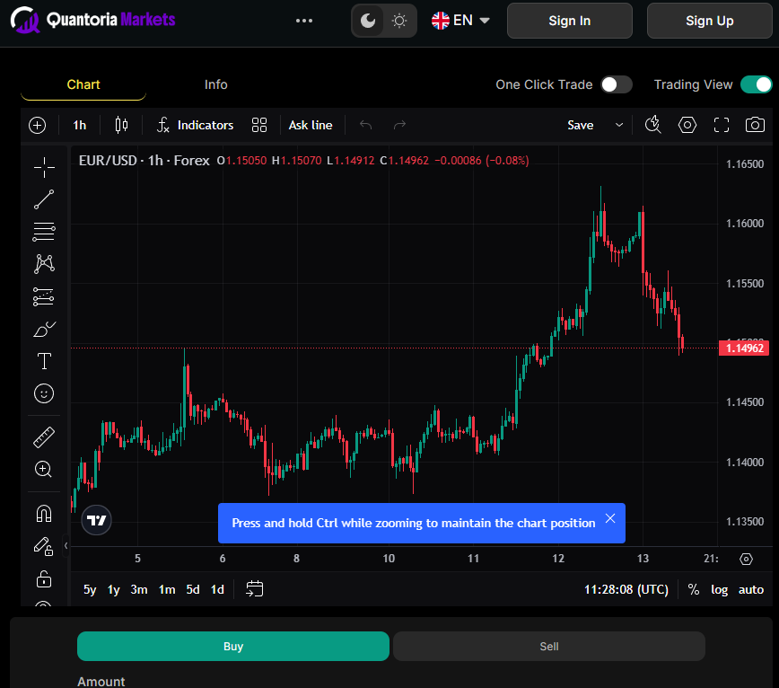
Task: Expand the Save options arrow
Action: [x=619, y=125]
